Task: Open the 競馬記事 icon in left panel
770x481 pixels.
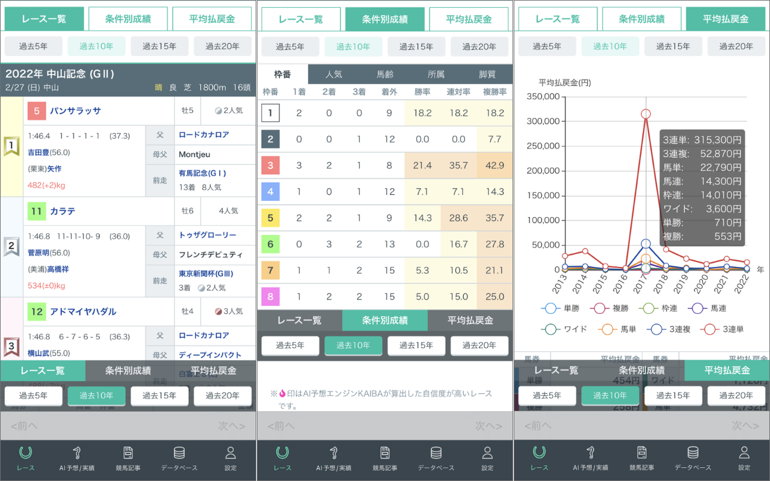Action: click(x=128, y=453)
